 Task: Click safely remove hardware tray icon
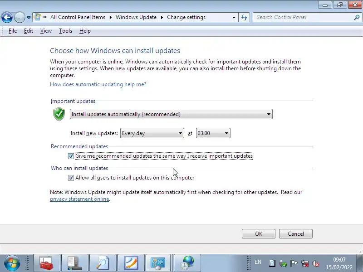tap(283, 263)
